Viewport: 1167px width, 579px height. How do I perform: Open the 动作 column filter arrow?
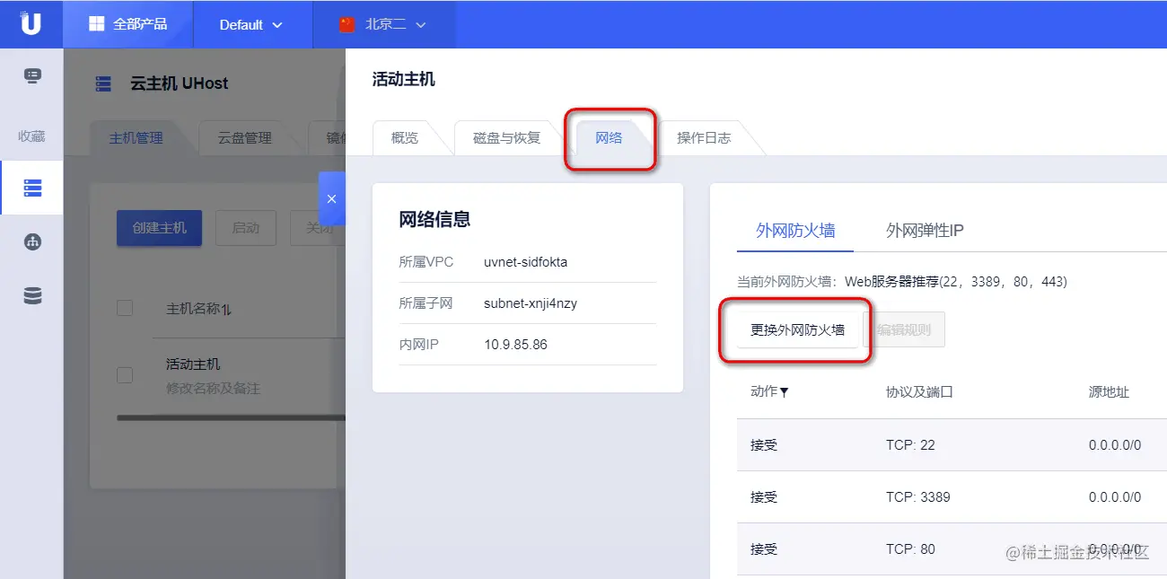point(785,392)
